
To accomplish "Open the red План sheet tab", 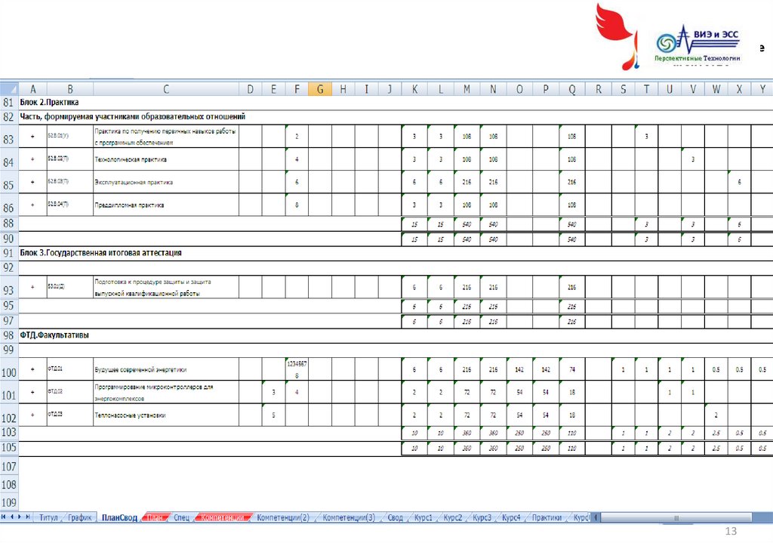I will click(155, 517).
